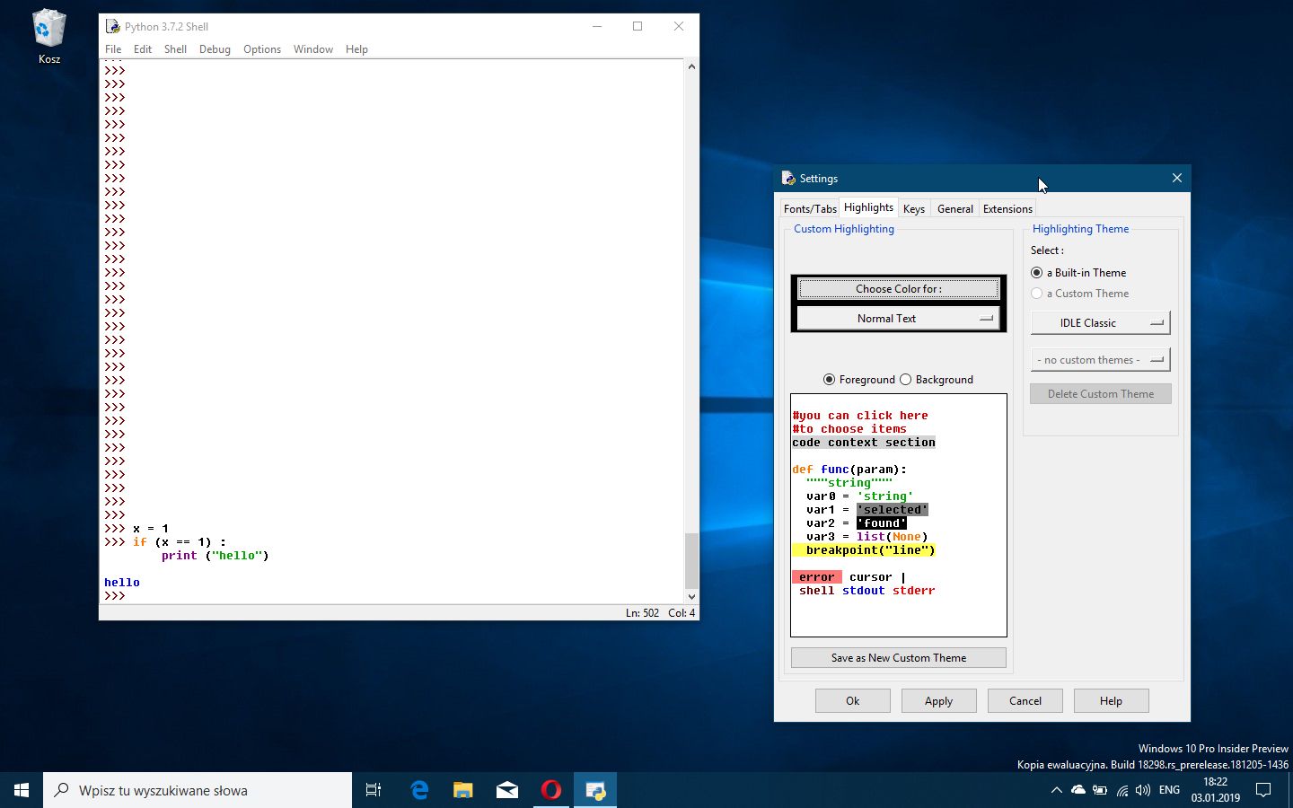This screenshot has height=808, width=1293.
Task: Click the Python Shell vertical scrollbar thumb
Action: coord(691,560)
